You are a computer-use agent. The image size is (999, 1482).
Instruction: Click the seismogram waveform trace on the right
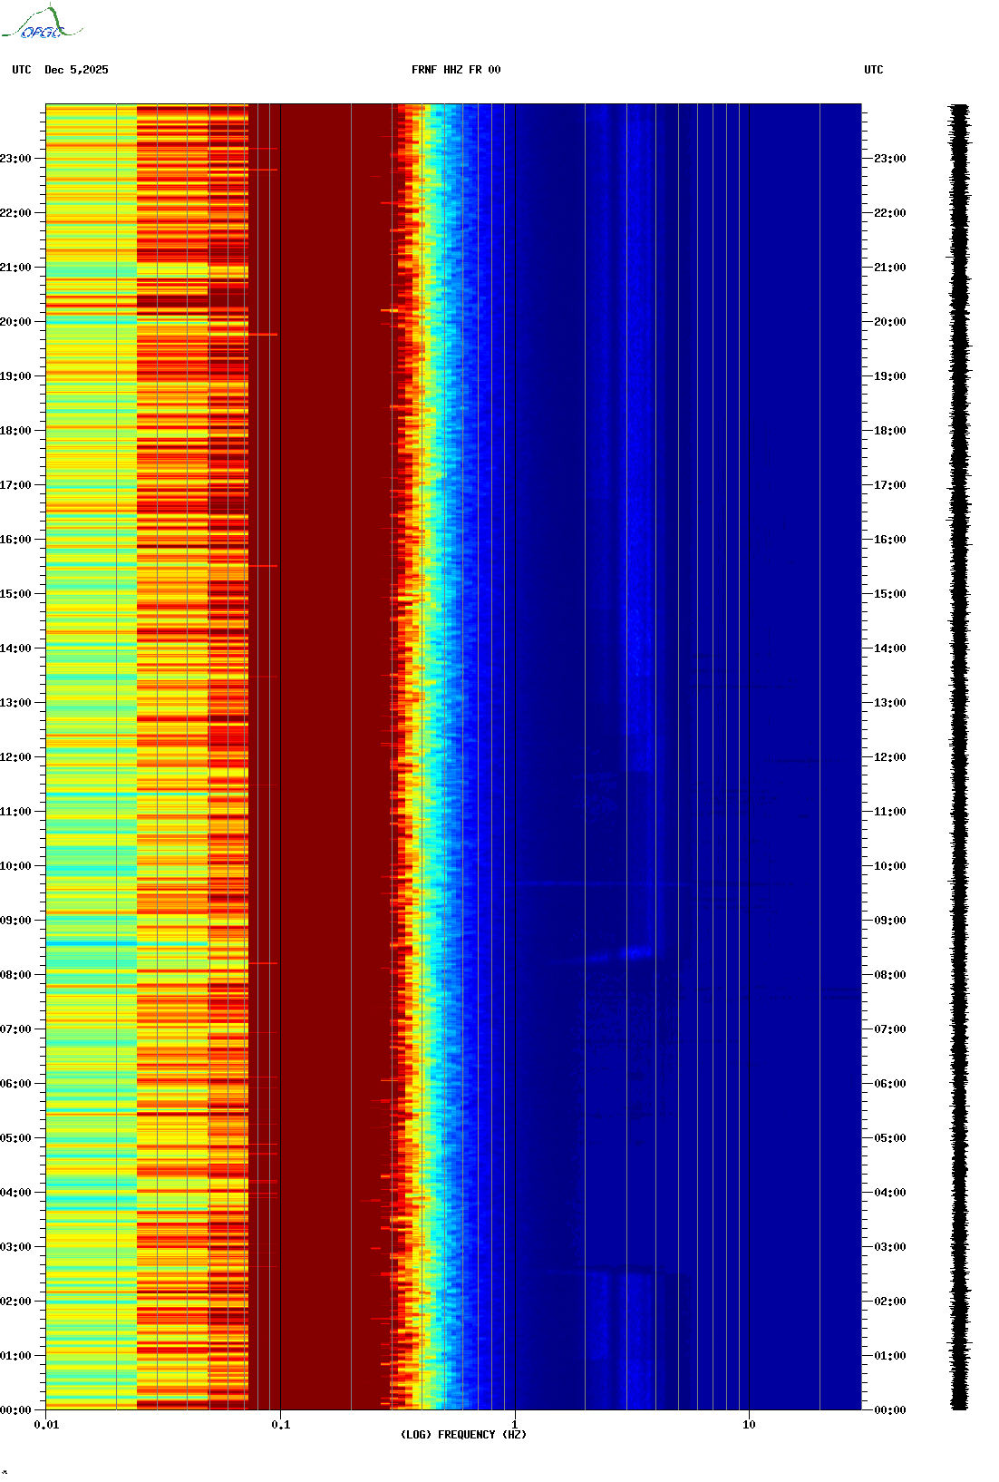pos(959,757)
